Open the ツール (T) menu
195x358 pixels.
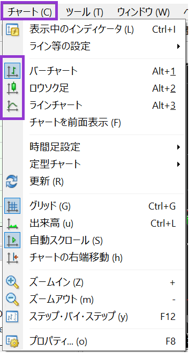85,12
